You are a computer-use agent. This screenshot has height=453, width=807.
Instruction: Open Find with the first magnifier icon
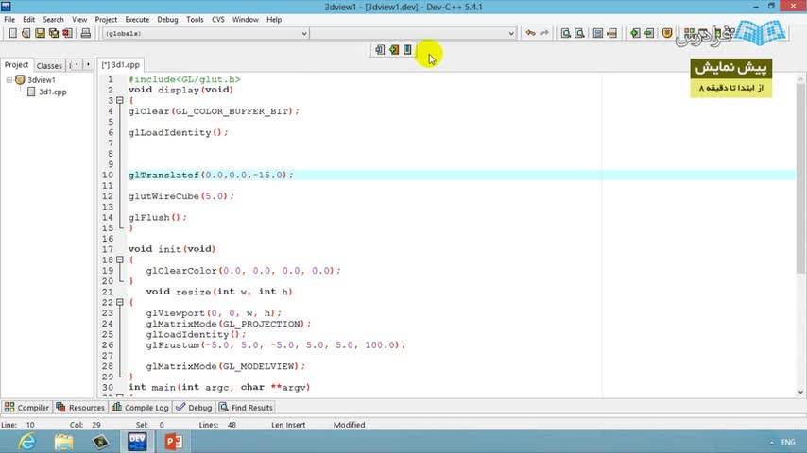pos(566,33)
